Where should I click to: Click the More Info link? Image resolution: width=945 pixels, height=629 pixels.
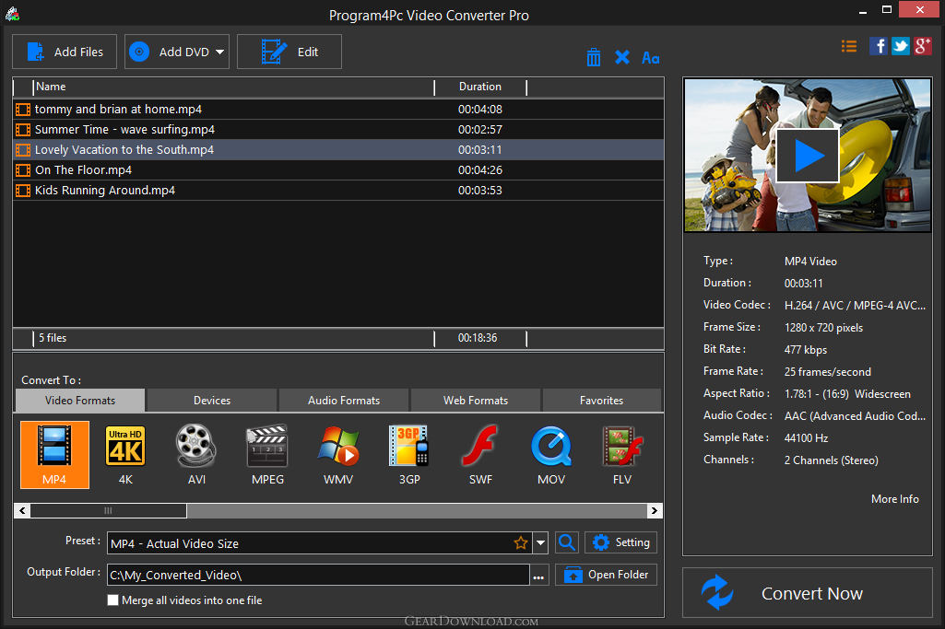[x=895, y=499]
